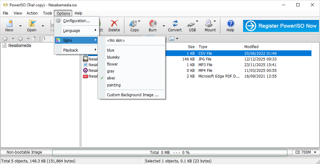Click the Convert toolbar icon
Screen dimensions: 320x164
[175, 23]
